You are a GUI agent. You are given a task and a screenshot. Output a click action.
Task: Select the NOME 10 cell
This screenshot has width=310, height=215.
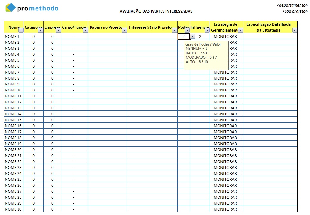click(14, 90)
